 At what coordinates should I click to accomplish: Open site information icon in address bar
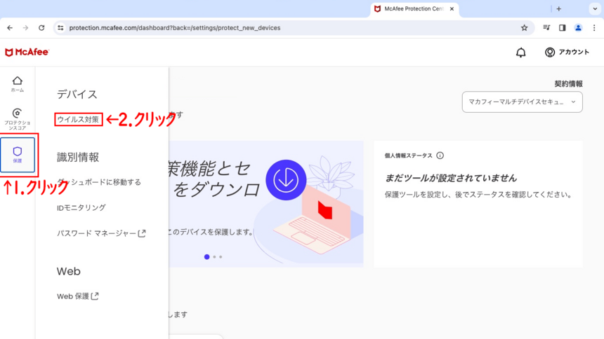(x=60, y=28)
